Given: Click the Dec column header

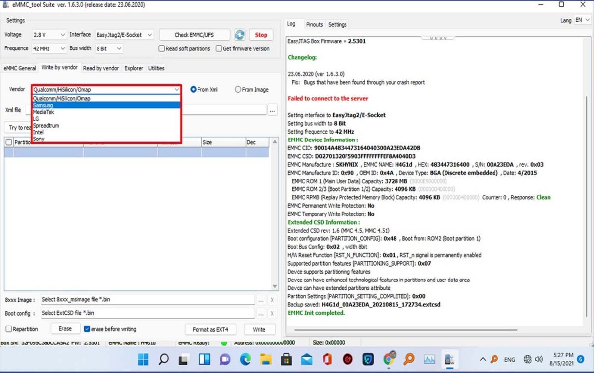Looking at the screenshot, I should (x=257, y=142).
